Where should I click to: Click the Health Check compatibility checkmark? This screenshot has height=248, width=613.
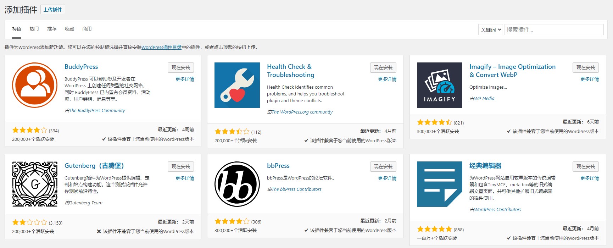pos(306,141)
